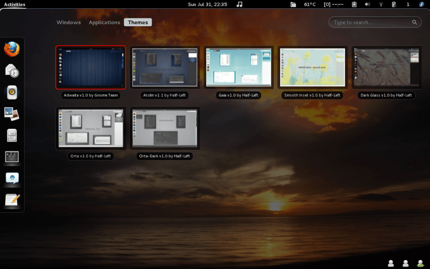Screen dimensions: 430x269
Task: Switch to the Windows tab
Action: [x=68, y=23]
